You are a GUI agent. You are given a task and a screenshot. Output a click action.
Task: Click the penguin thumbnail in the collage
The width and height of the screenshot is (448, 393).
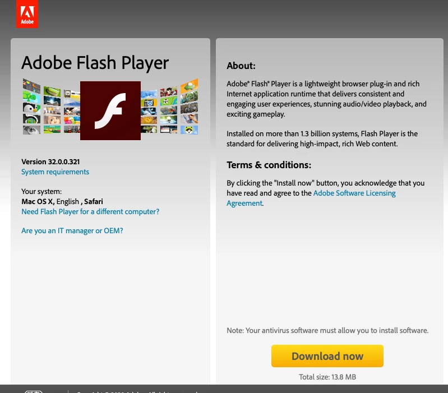[31, 108]
